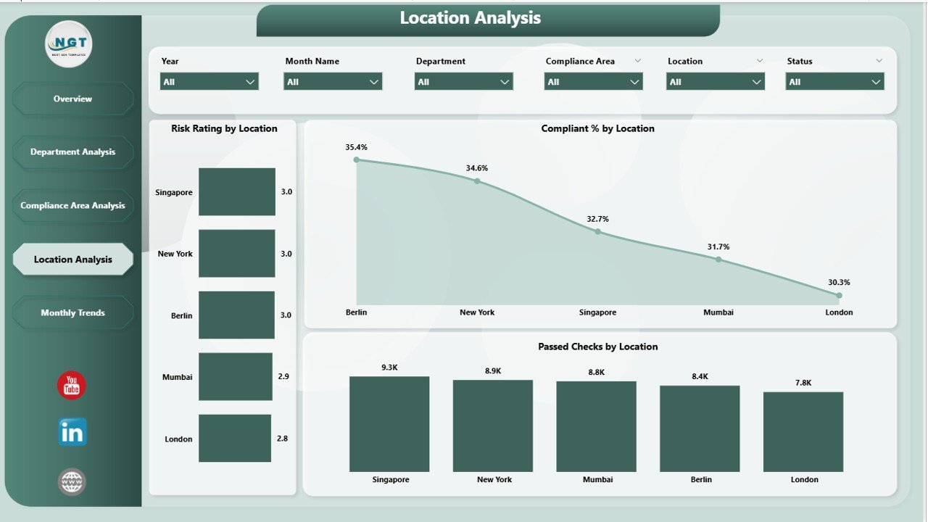Open the website globe icon

click(x=72, y=481)
